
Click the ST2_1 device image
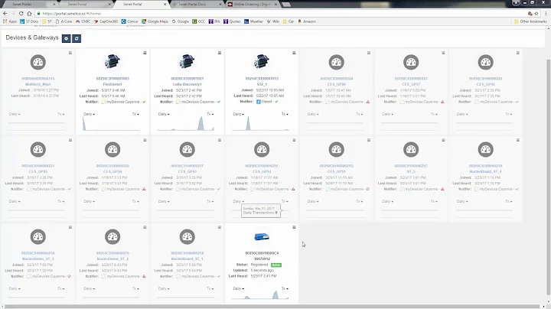pyautogui.click(x=262, y=61)
